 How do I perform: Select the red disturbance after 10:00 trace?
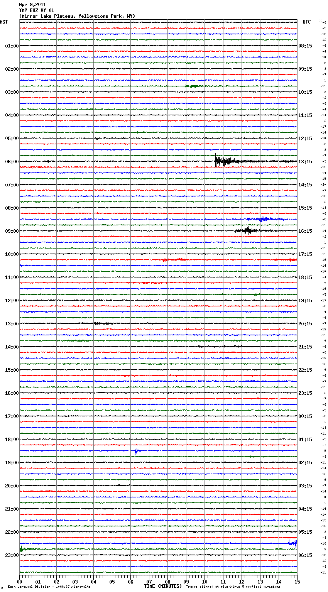(x=173, y=260)
